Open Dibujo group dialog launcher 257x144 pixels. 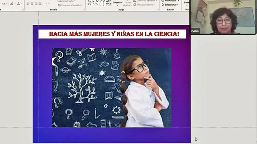(158, 10)
